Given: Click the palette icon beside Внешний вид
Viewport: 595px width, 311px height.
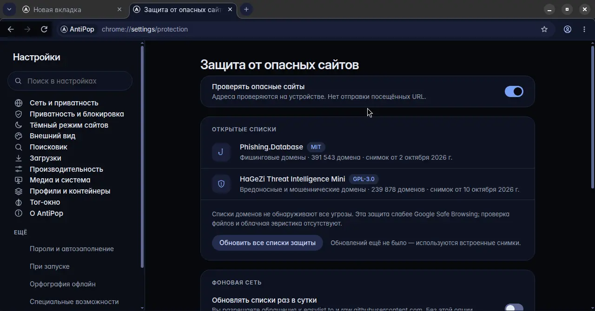Looking at the screenshot, I should click(19, 136).
